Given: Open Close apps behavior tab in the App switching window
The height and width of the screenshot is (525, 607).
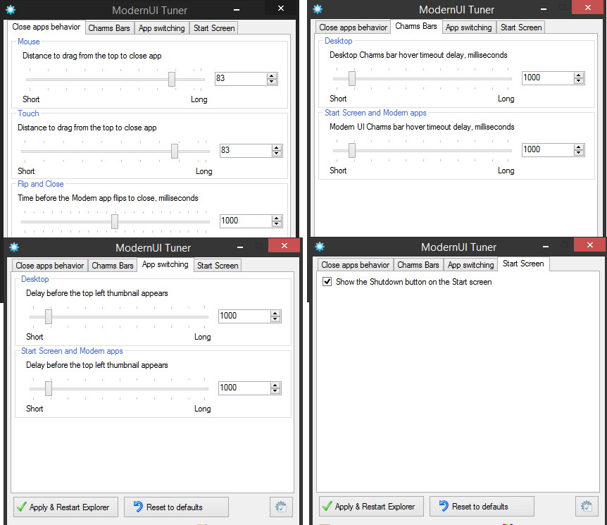Looking at the screenshot, I should pyautogui.click(x=49, y=266).
